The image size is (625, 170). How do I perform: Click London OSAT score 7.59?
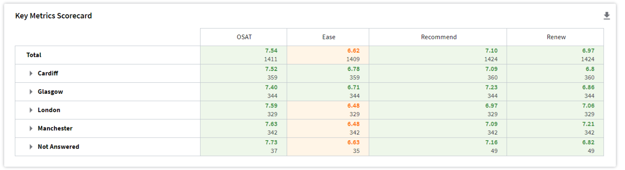(x=271, y=106)
